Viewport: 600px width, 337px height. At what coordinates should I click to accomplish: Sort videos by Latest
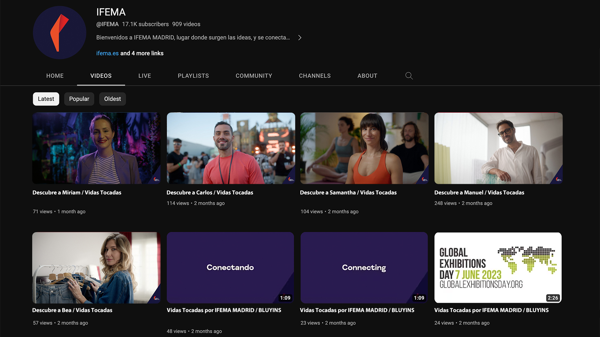click(x=46, y=99)
